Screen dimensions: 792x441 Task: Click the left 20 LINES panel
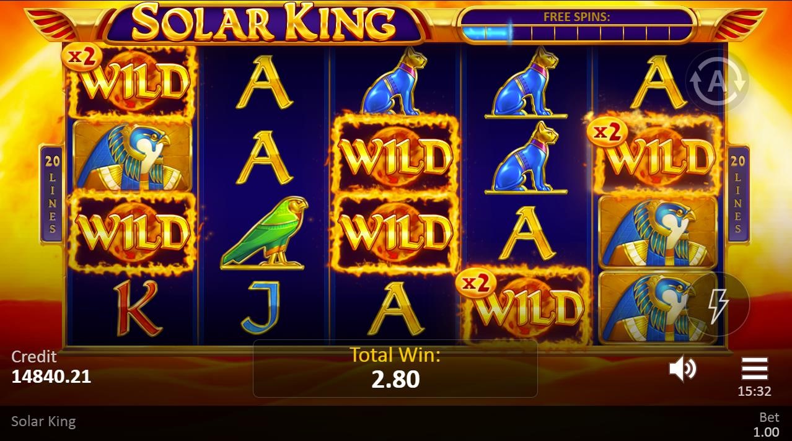[x=52, y=194]
